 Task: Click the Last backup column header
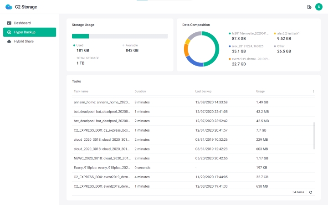(203, 91)
